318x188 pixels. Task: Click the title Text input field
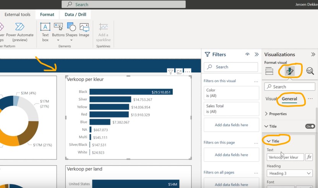(285, 157)
